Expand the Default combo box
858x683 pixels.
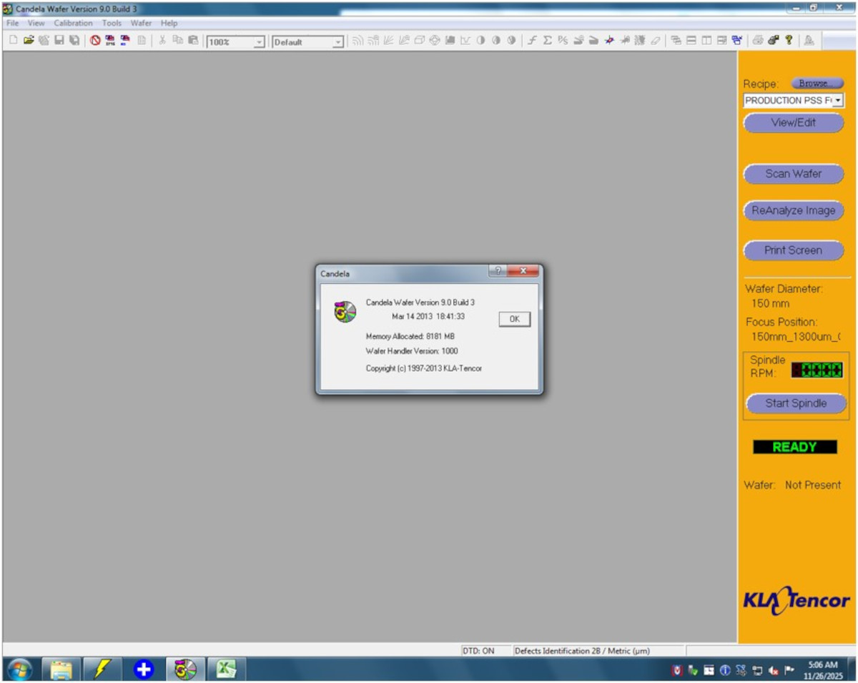tap(337, 42)
